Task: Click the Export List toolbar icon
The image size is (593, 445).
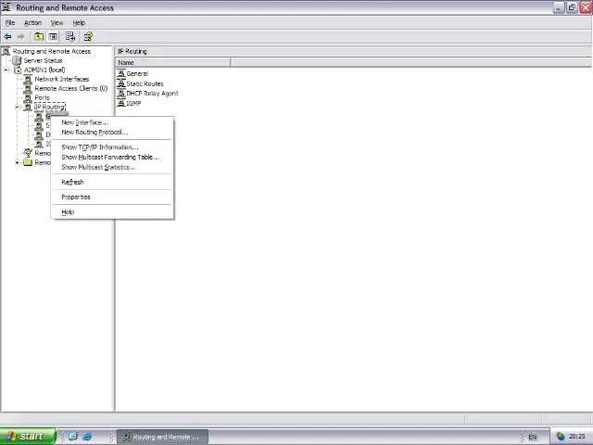Action: [x=70, y=37]
